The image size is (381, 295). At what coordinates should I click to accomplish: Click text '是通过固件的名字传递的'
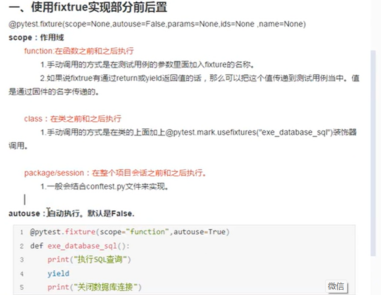point(54,91)
